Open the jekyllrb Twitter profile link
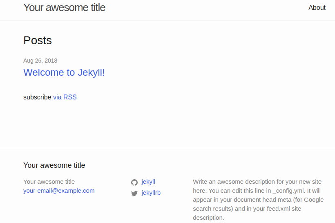The width and height of the screenshot is (335, 223). click(x=151, y=193)
